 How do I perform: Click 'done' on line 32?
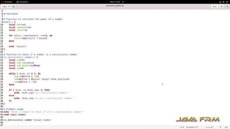[x=11, y=85]
